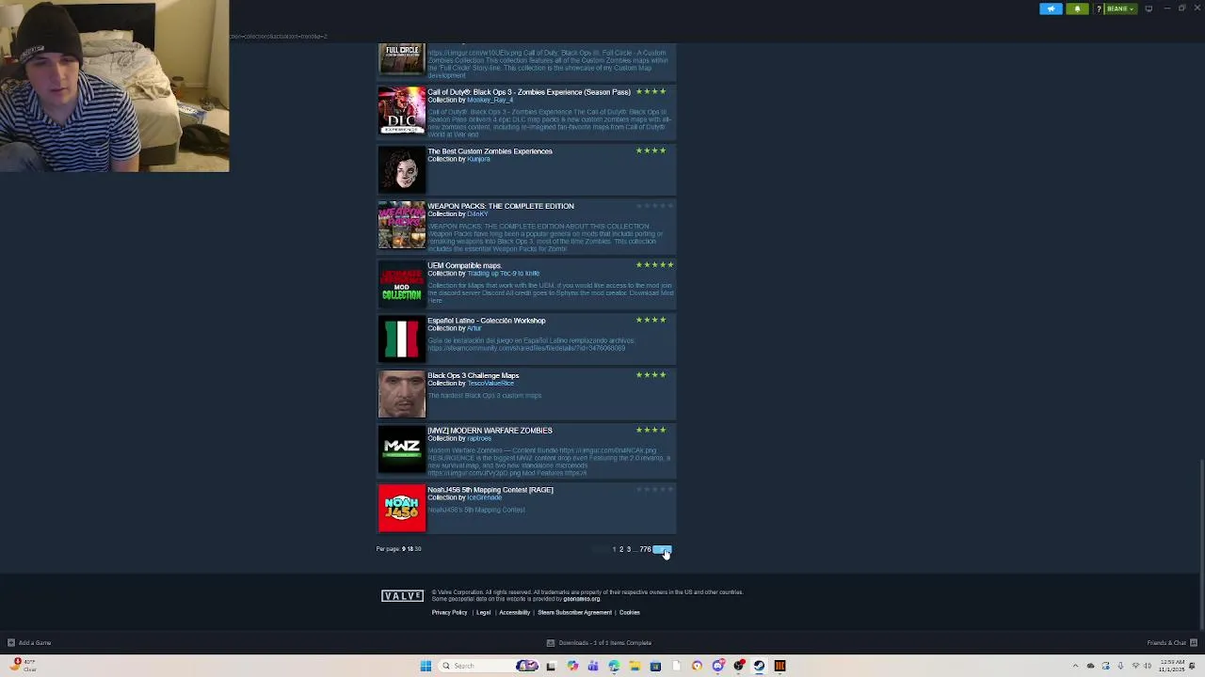Open Steam Subscriber Agreement link
The height and width of the screenshot is (677, 1205).
575,613
